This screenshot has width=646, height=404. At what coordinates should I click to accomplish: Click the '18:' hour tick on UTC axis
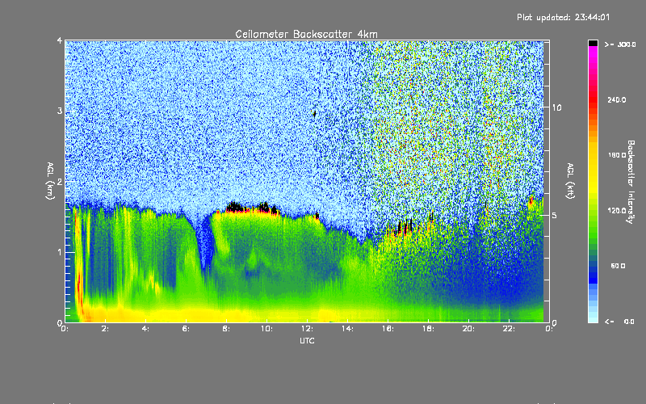[x=428, y=329]
